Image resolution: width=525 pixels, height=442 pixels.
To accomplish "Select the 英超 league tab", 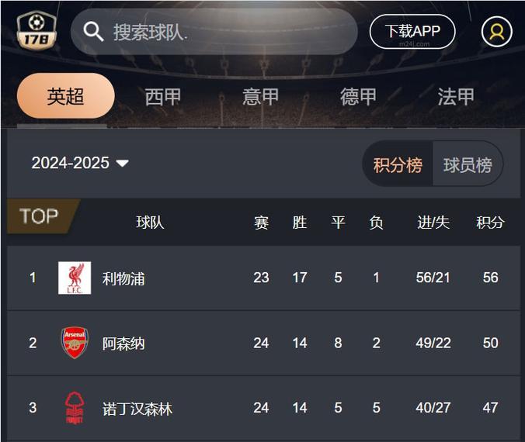I will coord(66,96).
